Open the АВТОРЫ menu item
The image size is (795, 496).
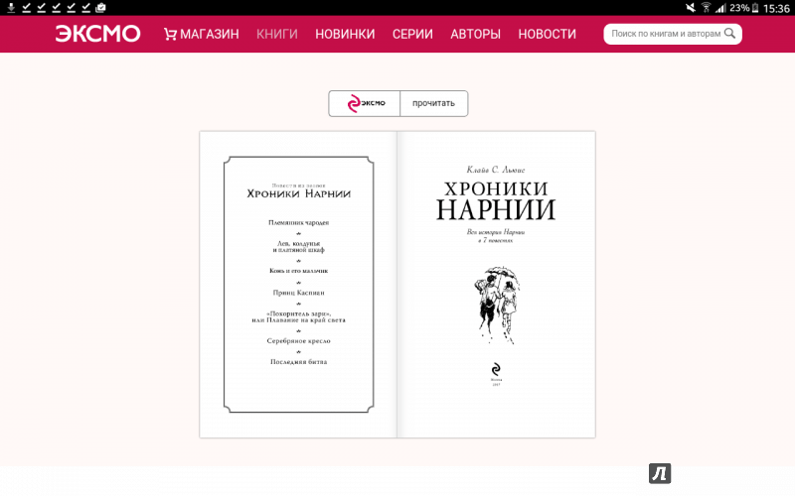pyautogui.click(x=476, y=34)
